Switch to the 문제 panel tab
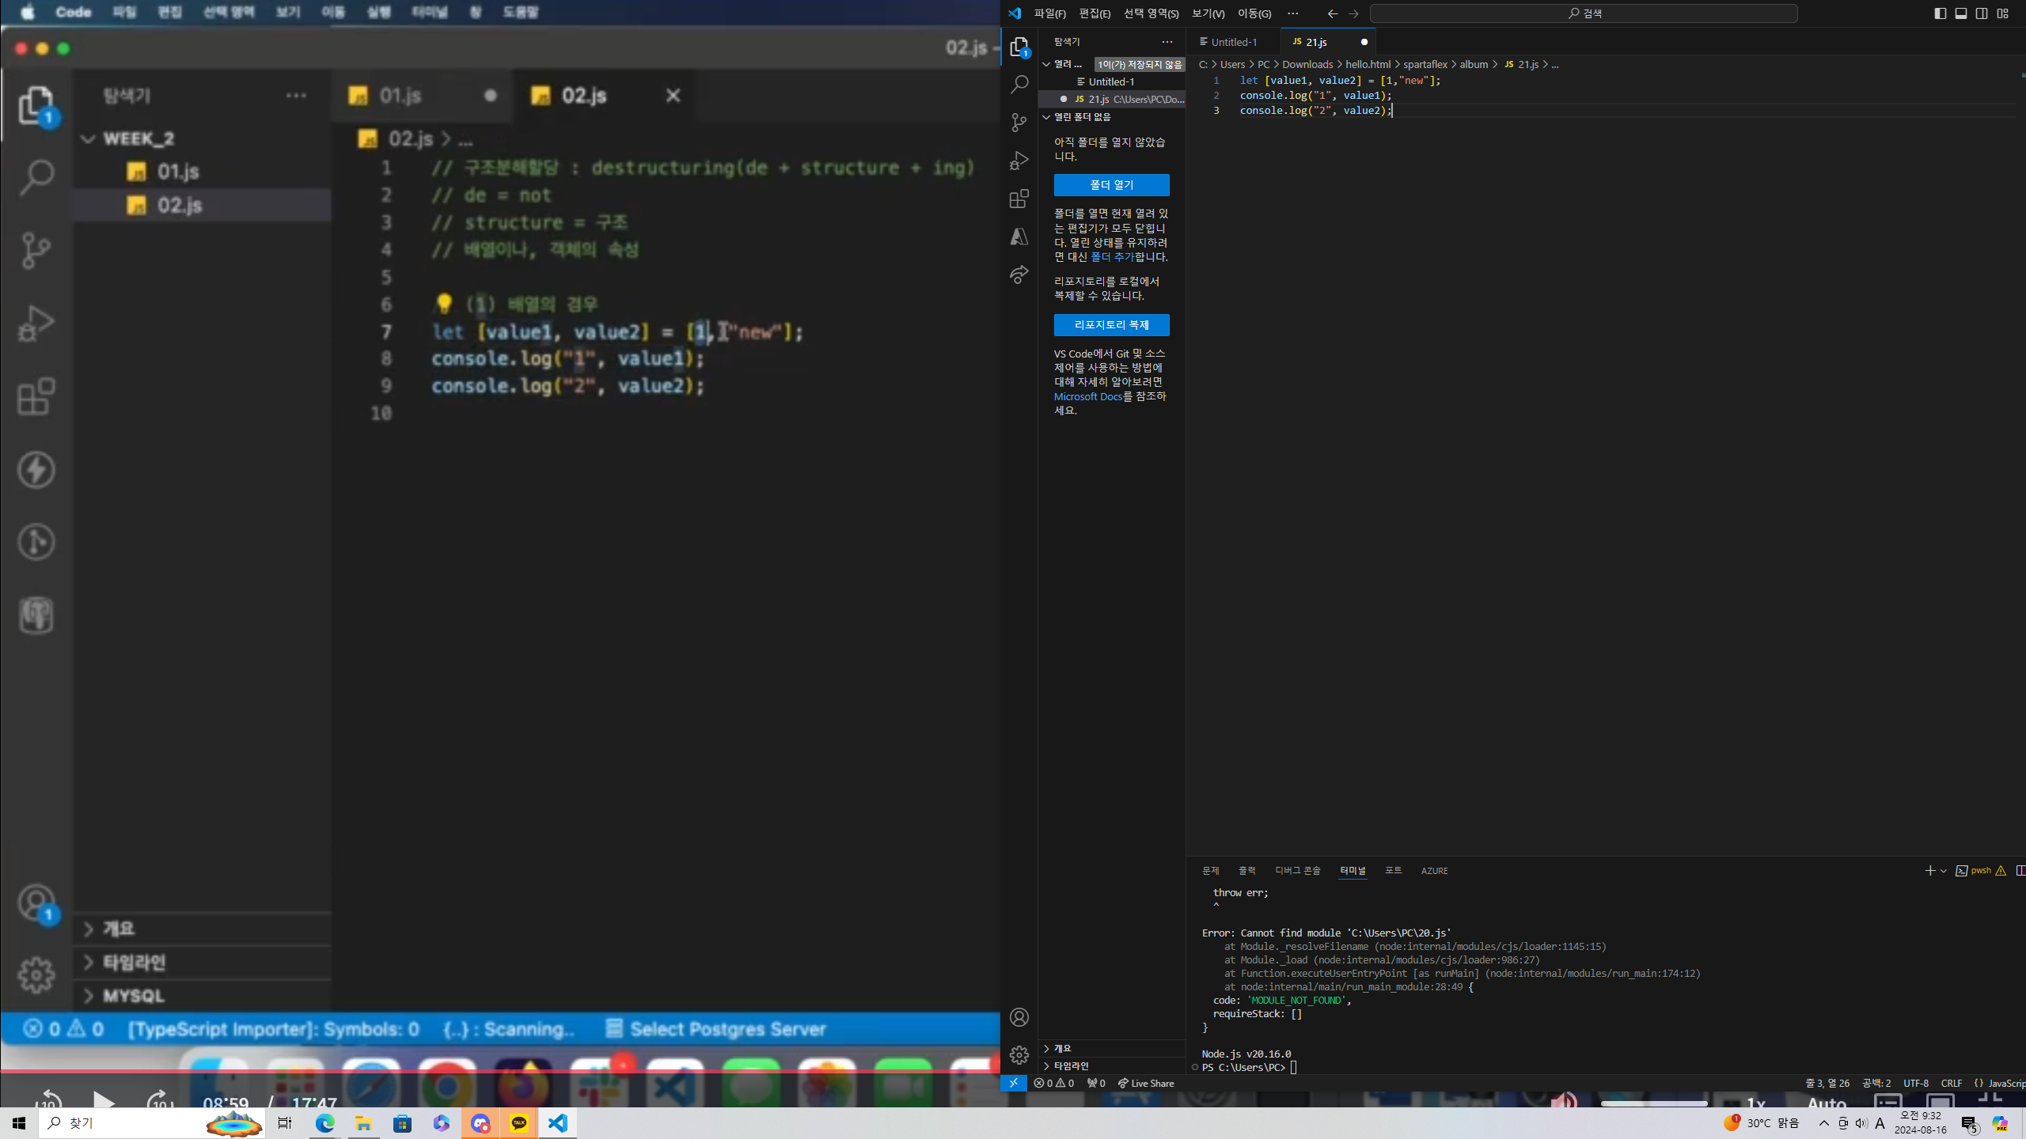This screenshot has height=1139, width=2026. coord(1211,871)
